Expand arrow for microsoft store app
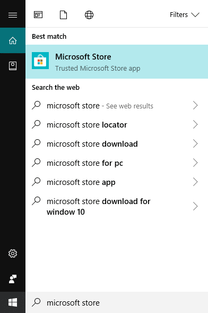 pyautogui.click(x=195, y=182)
